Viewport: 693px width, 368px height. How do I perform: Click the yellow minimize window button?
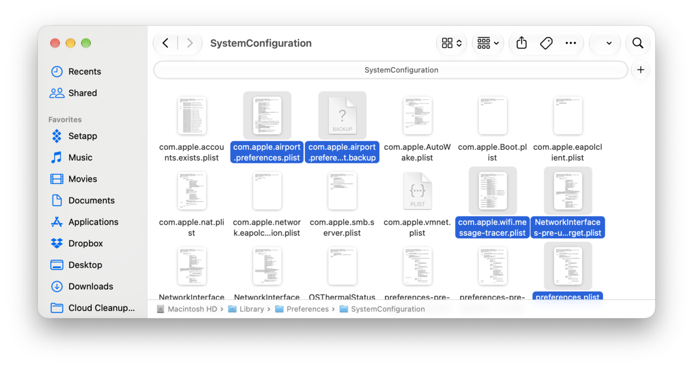pyautogui.click(x=71, y=43)
